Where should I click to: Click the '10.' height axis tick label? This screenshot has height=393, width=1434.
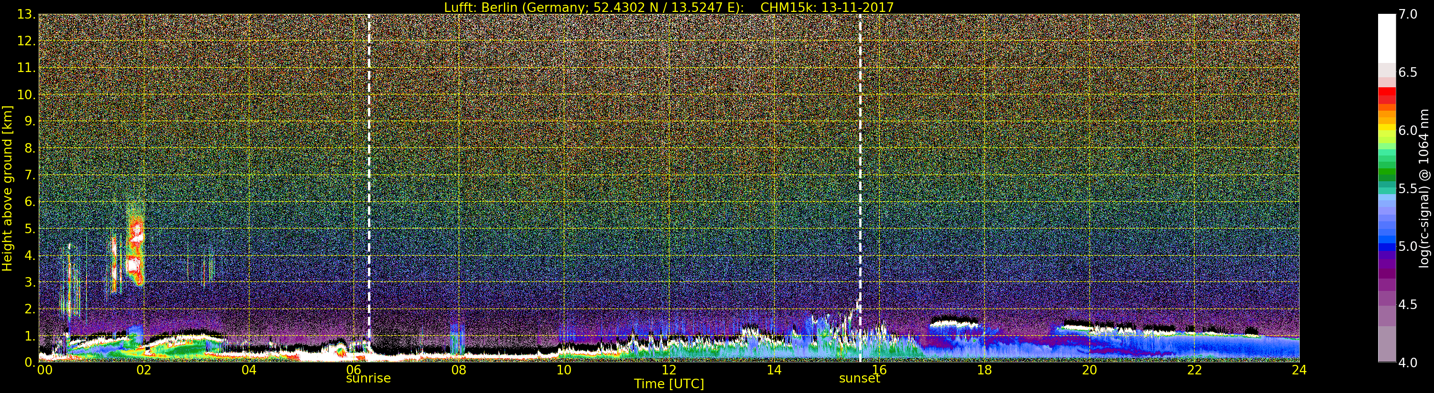pos(26,94)
